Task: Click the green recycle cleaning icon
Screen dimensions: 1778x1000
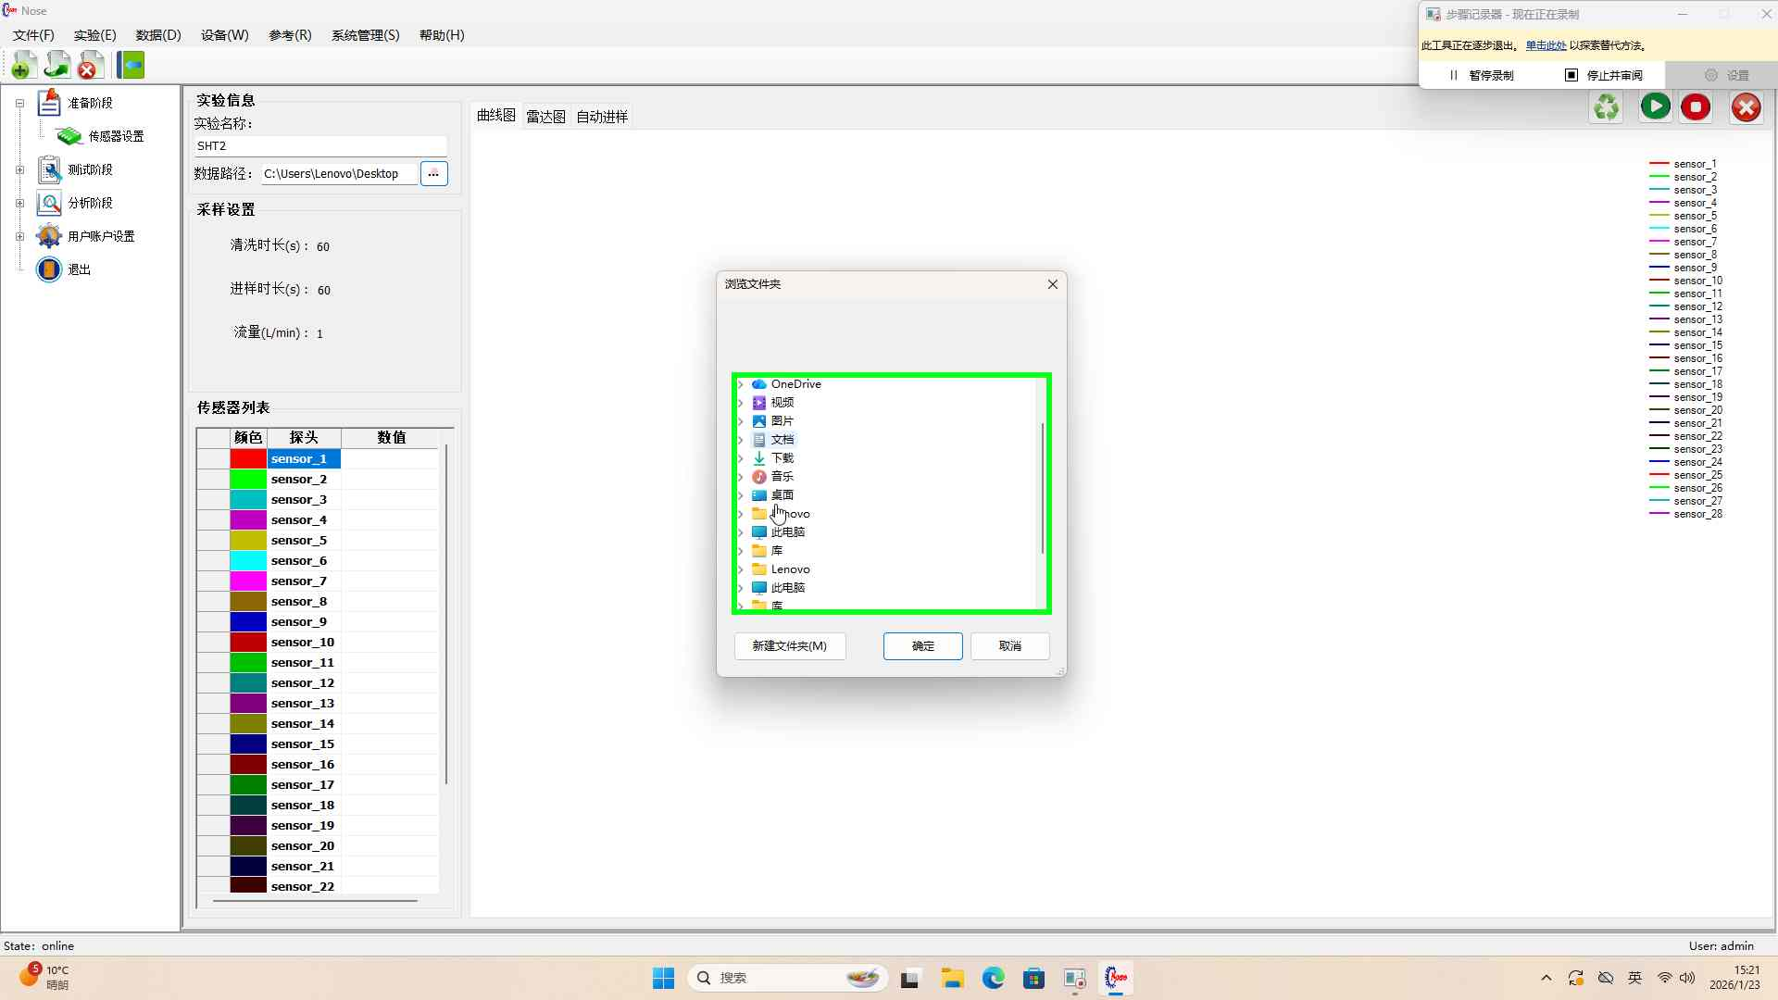Action: [1607, 107]
